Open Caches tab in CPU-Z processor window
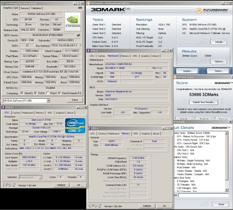The image size is (233, 210). click(x=16, y=113)
